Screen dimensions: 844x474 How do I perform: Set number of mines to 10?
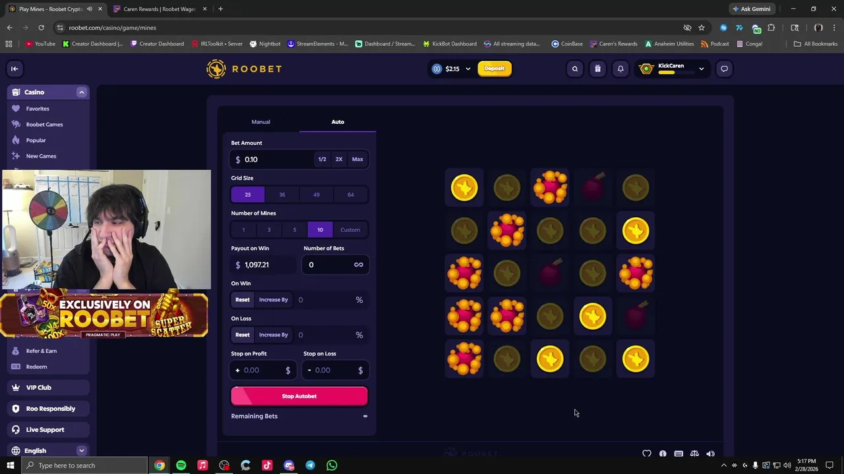tap(320, 230)
